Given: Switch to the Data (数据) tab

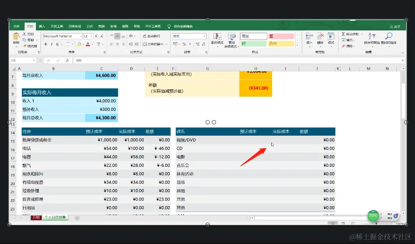Looking at the screenshot, I should [102, 27].
